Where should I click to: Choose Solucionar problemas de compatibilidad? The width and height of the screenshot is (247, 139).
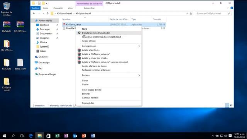pyautogui.click(x=109, y=37)
